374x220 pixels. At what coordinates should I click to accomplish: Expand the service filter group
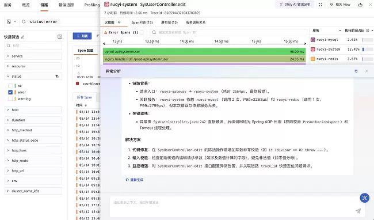coord(33,56)
